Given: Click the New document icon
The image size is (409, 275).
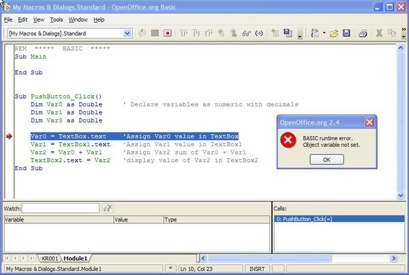Looking at the screenshot, I should tap(315, 33).
